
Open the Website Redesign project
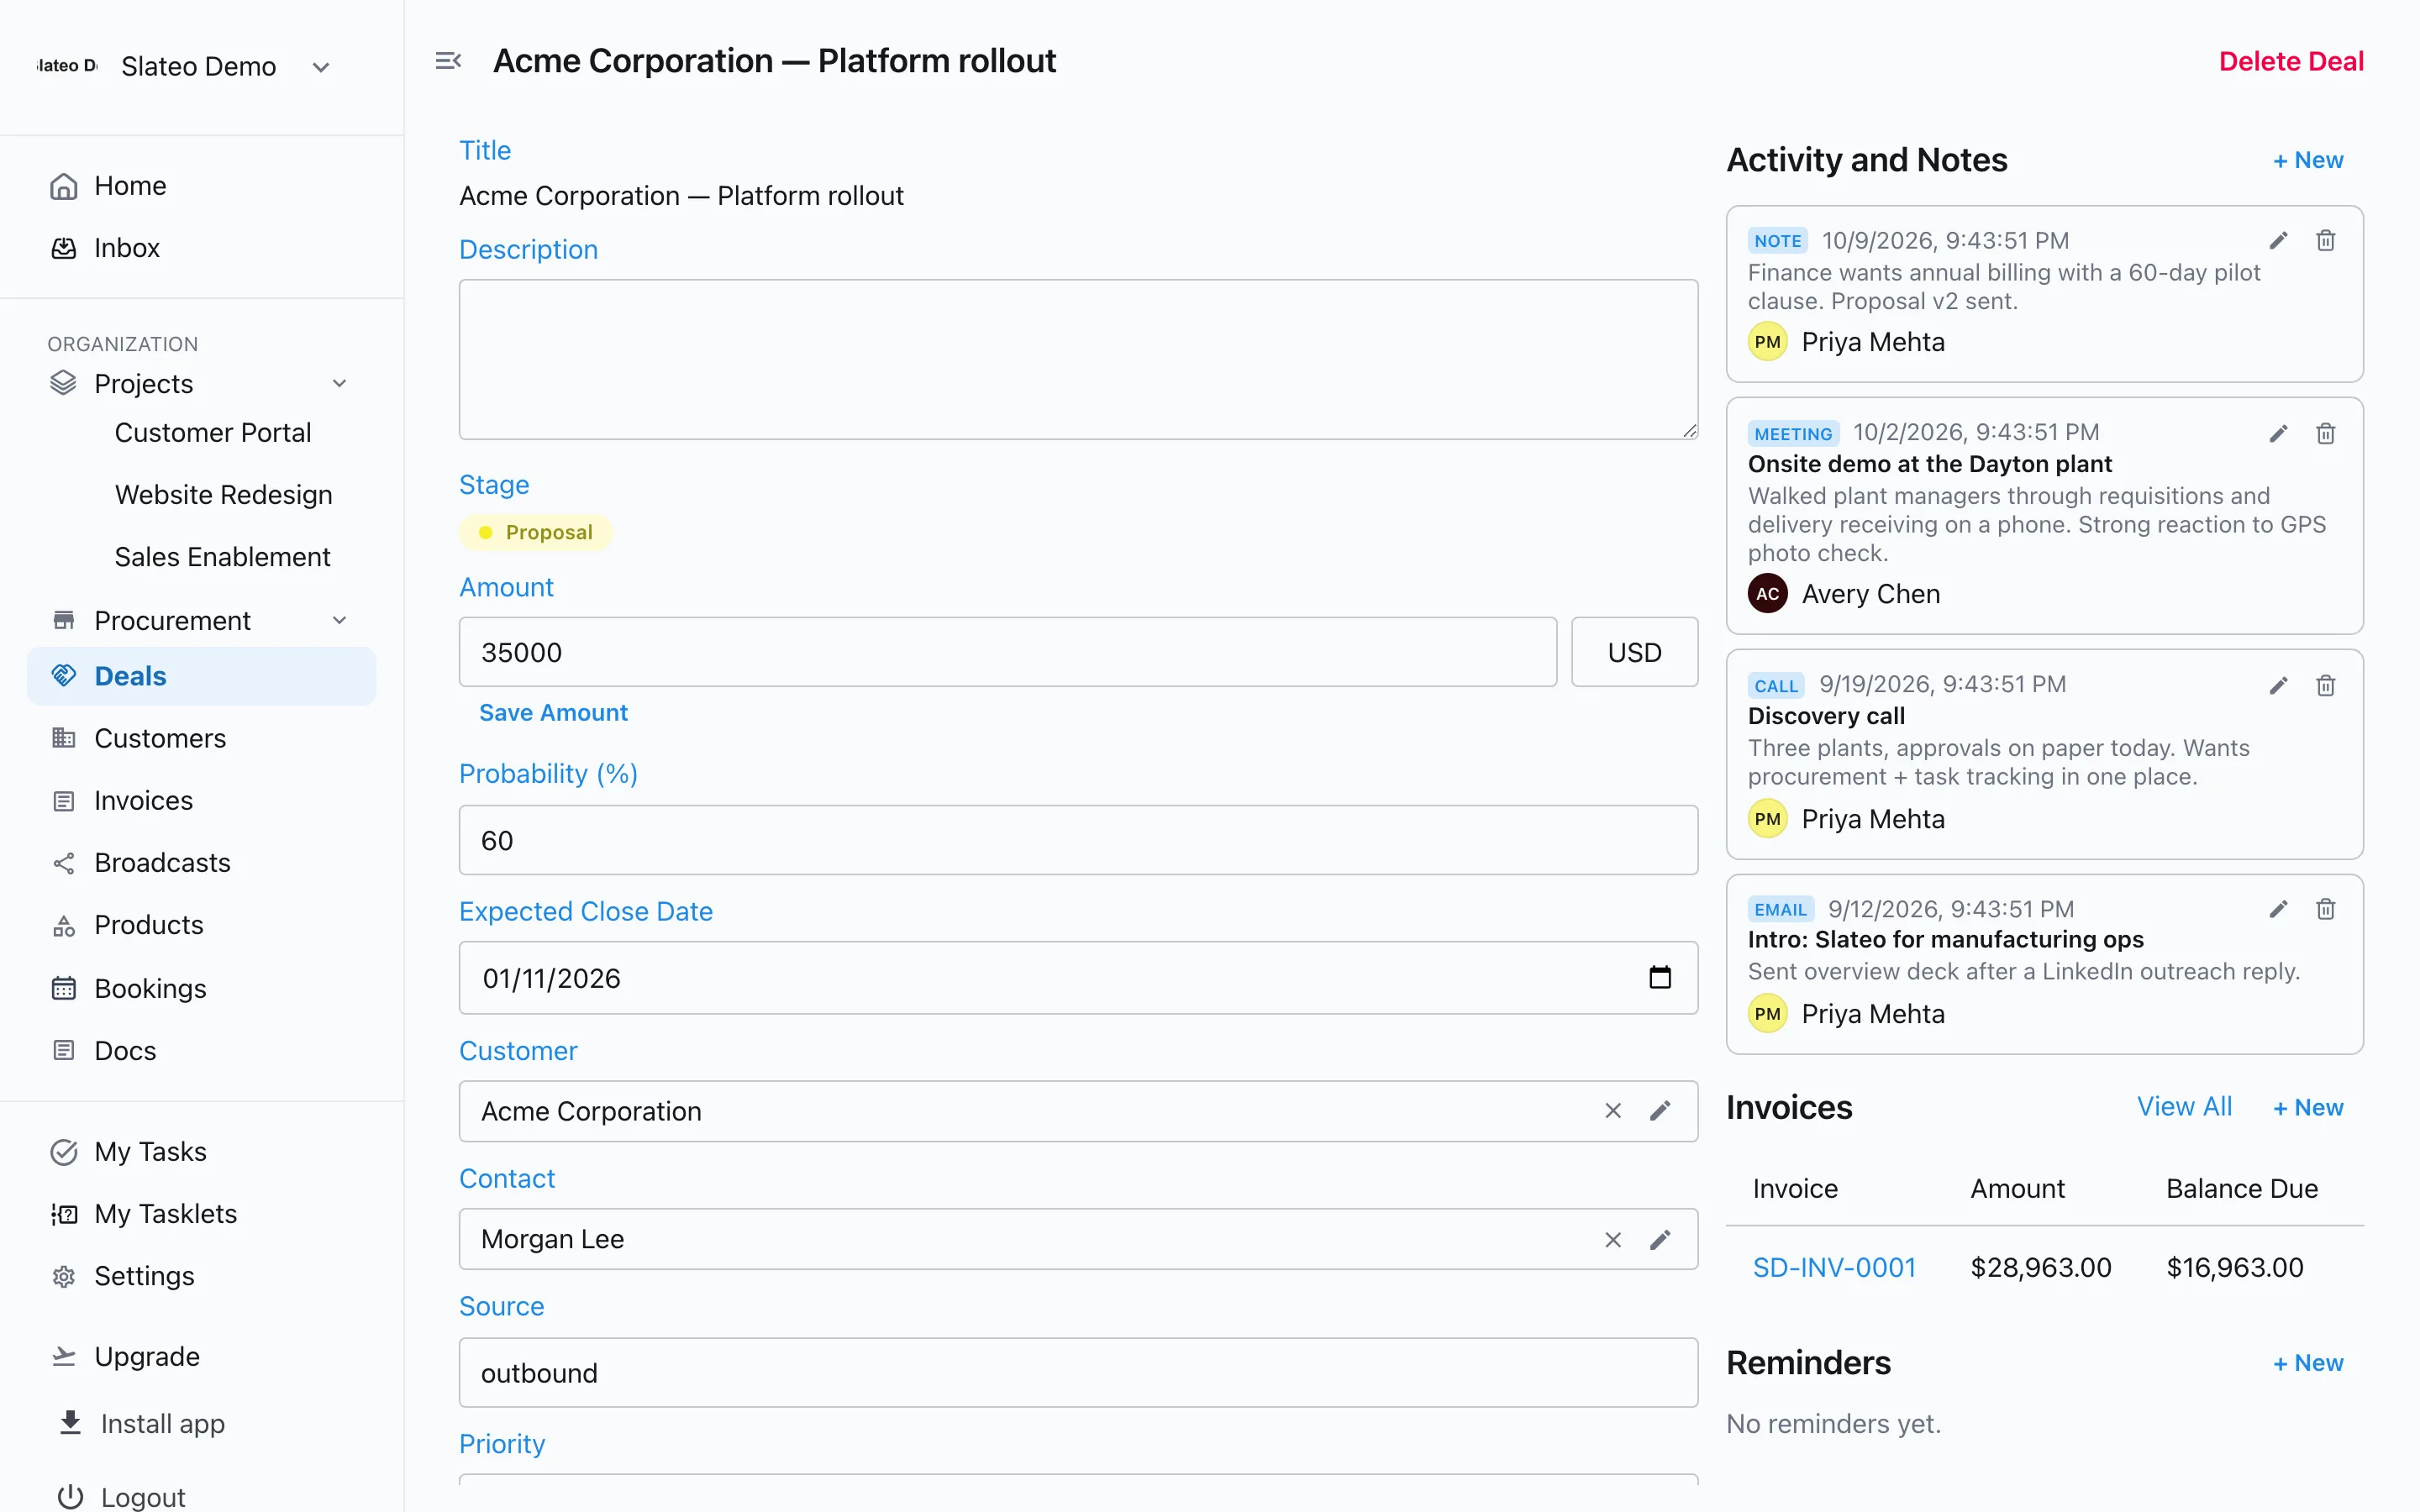(x=224, y=495)
